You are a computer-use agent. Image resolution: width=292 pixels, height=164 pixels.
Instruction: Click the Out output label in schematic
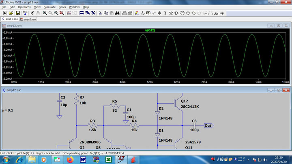click(x=208, y=126)
